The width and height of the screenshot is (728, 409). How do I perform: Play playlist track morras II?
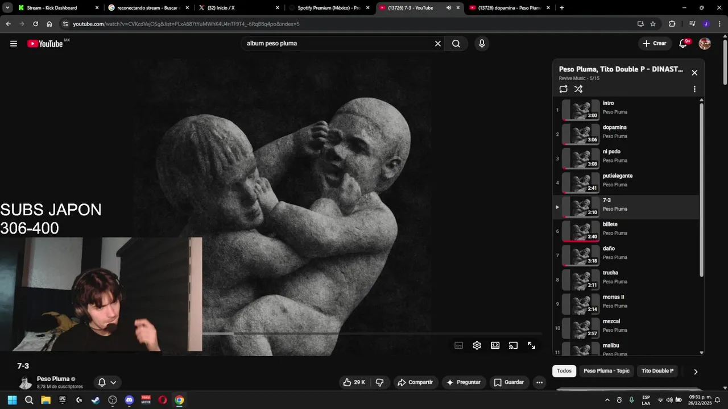point(626,304)
